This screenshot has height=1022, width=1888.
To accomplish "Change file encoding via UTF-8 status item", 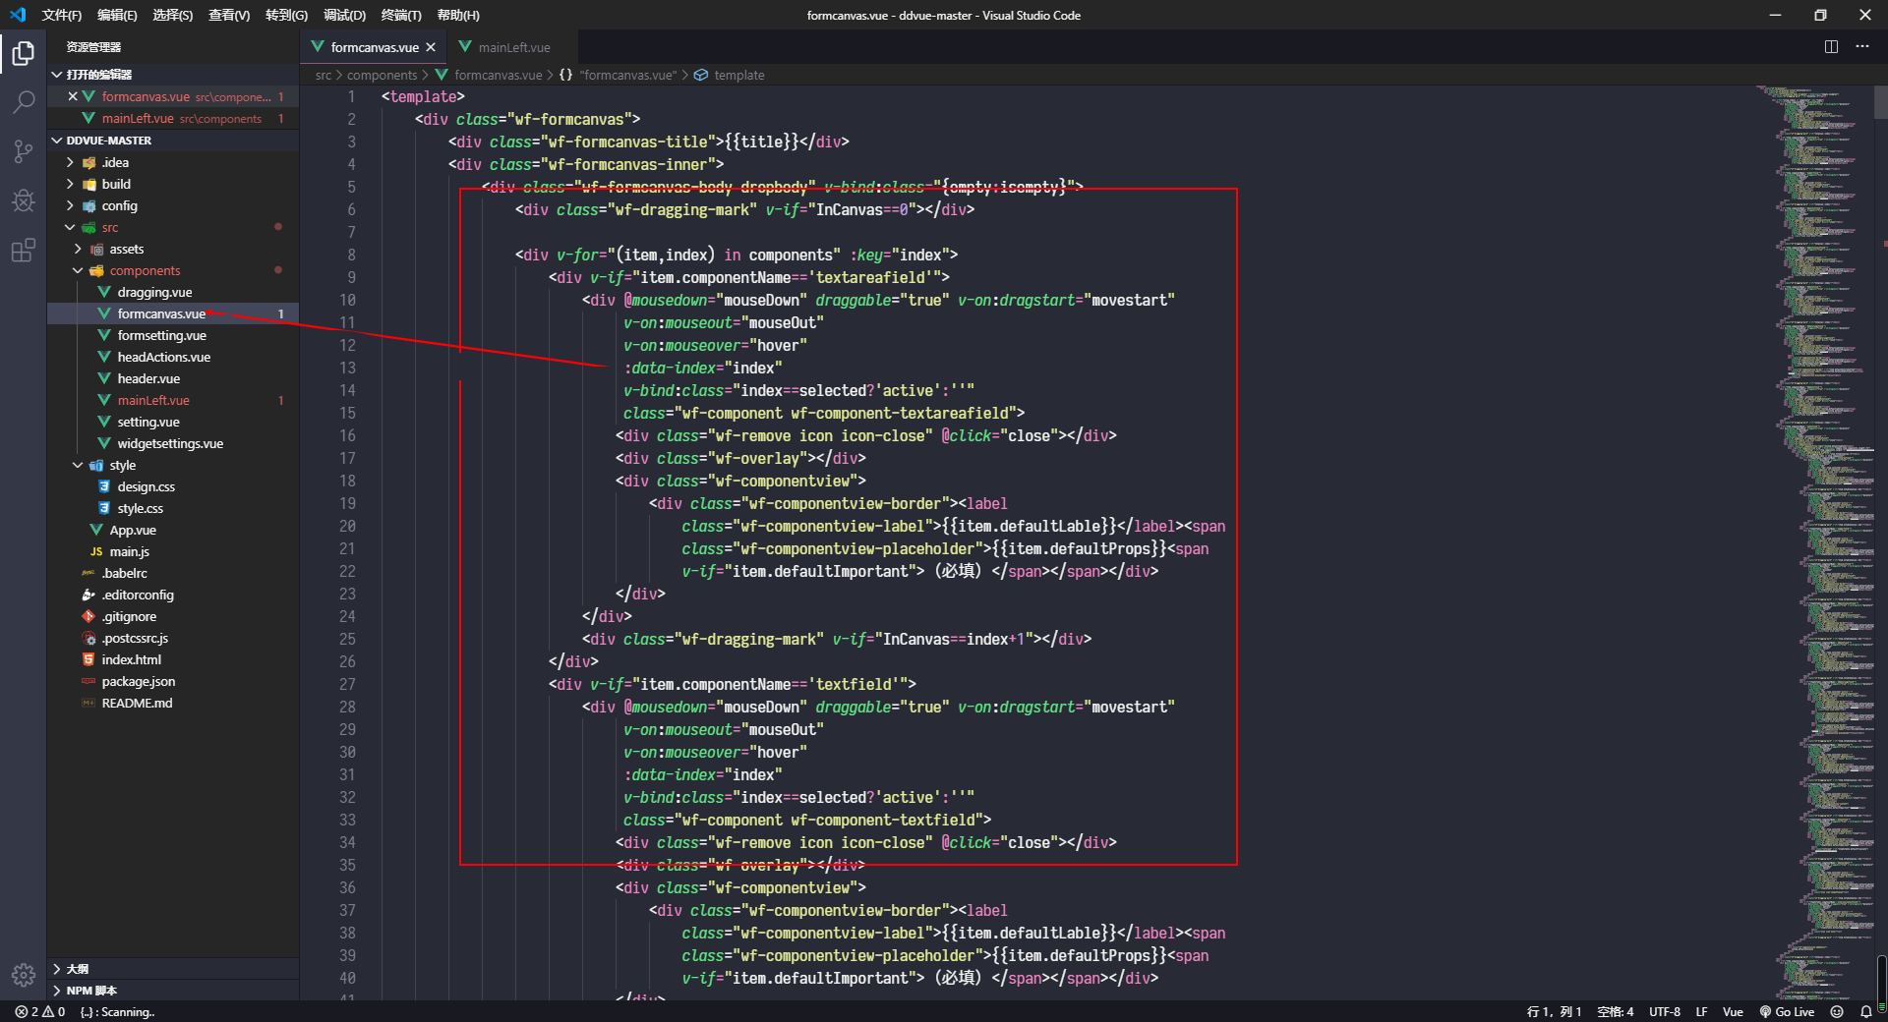I will coord(1664,1011).
